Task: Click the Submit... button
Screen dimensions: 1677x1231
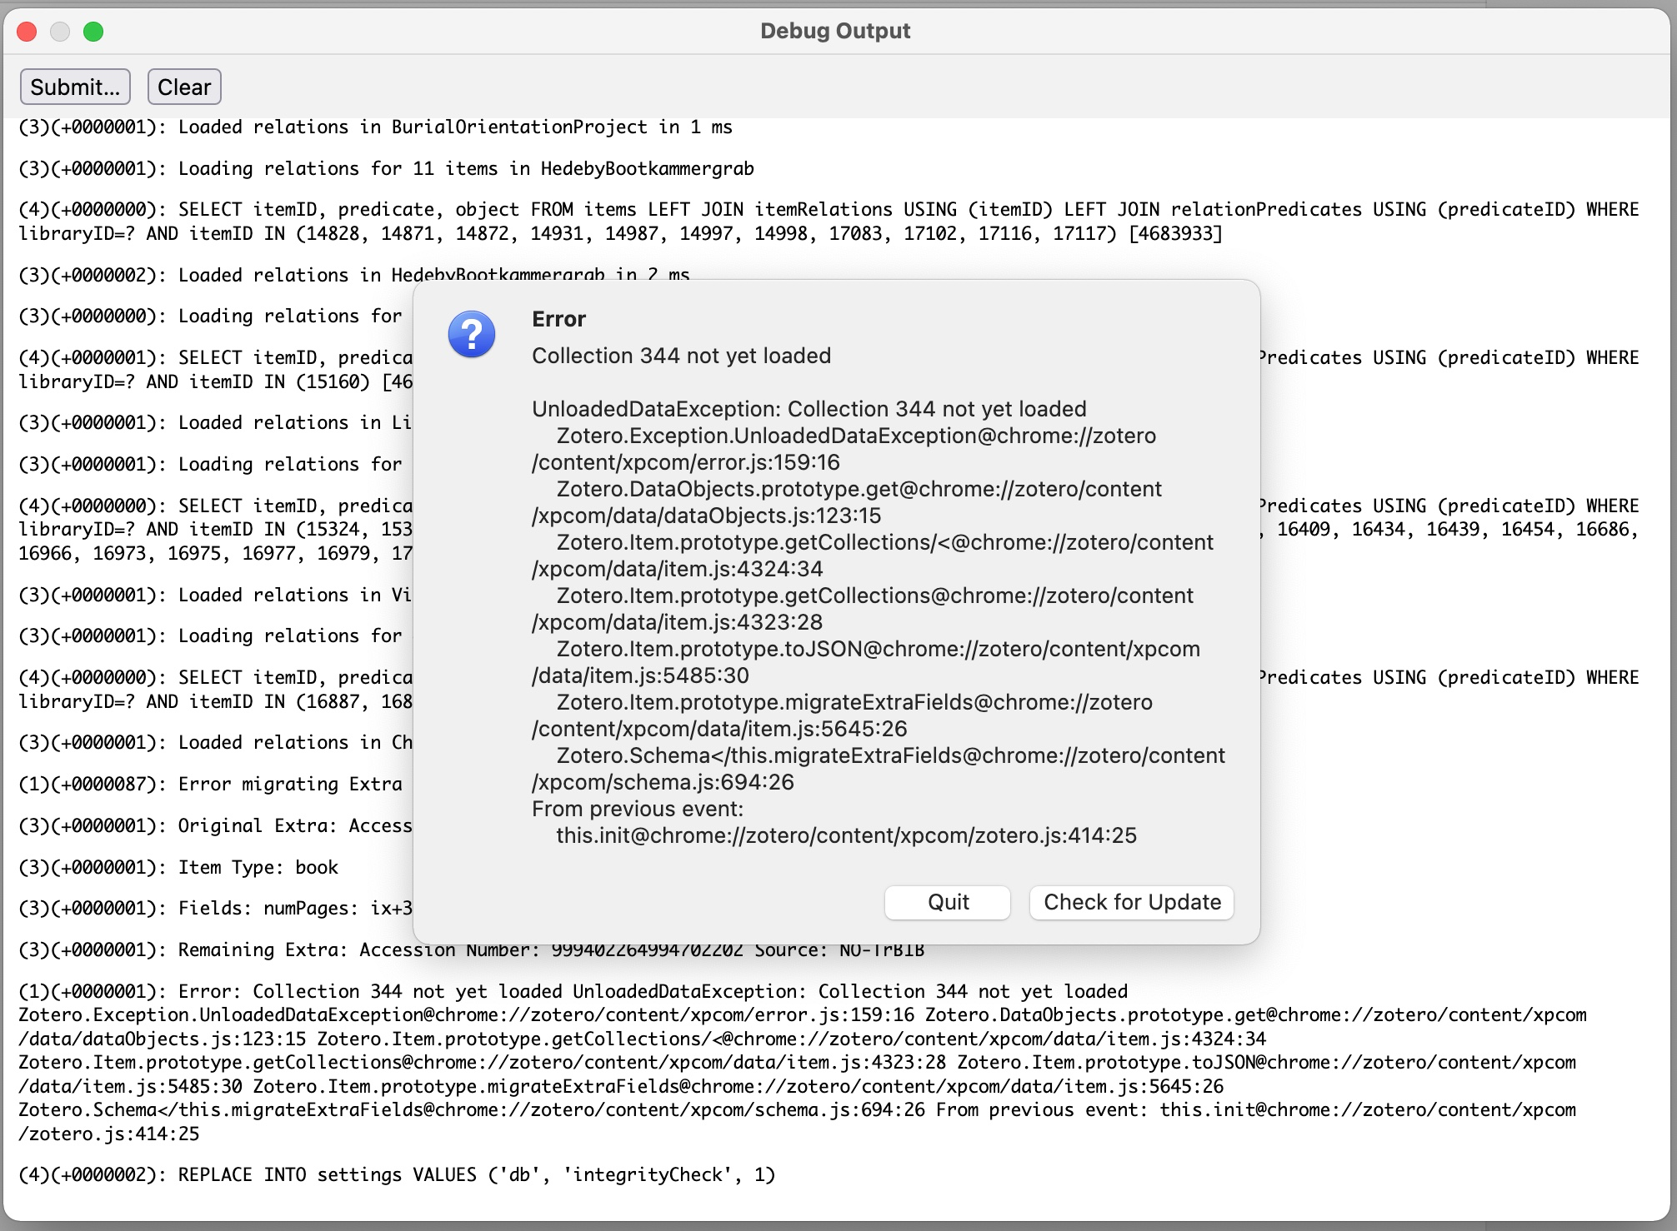Action: click(75, 87)
